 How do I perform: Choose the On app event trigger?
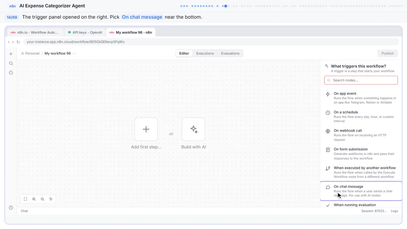click(361, 98)
